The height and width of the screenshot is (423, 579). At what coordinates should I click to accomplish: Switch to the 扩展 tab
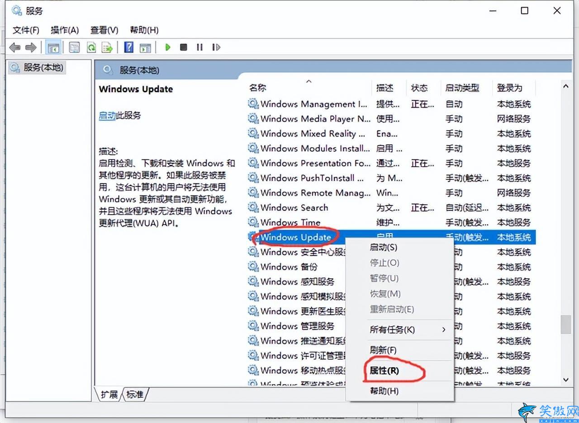109,395
